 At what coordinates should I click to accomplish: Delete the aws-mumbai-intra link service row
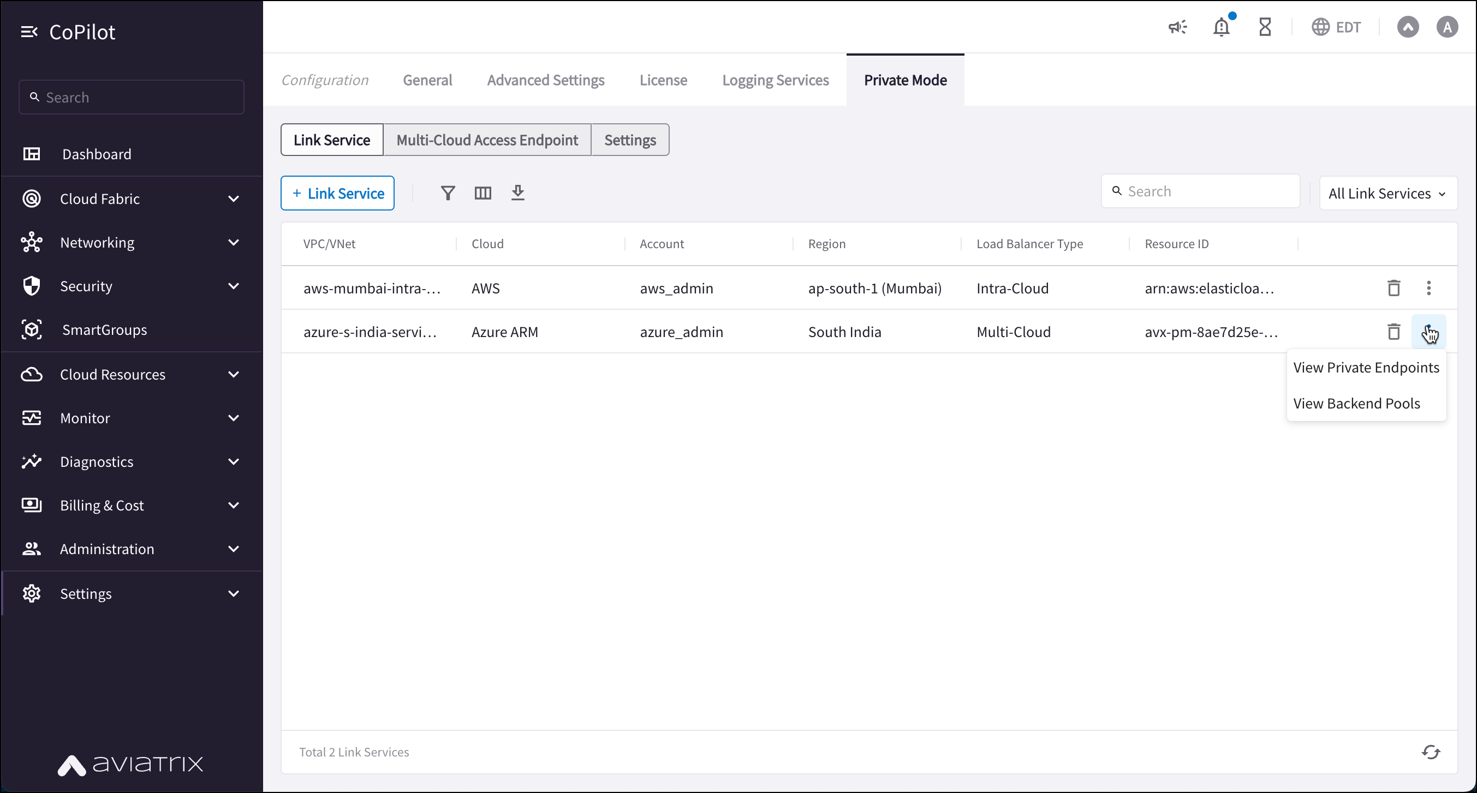tap(1393, 287)
